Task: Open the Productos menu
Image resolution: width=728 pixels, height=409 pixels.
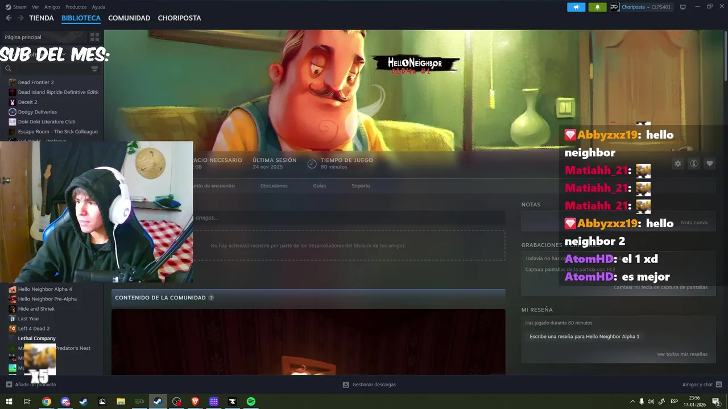Action: coord(76,7)
